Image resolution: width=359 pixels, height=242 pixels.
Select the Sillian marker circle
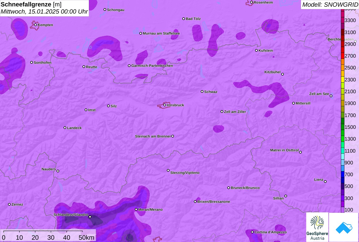286,196
